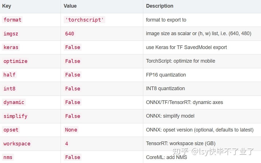Select the int8 key label

pyautogui.click(x=9, y=89)
